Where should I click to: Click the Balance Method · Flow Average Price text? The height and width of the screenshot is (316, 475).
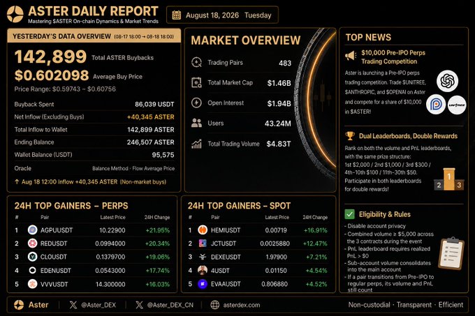click(133, 168)
